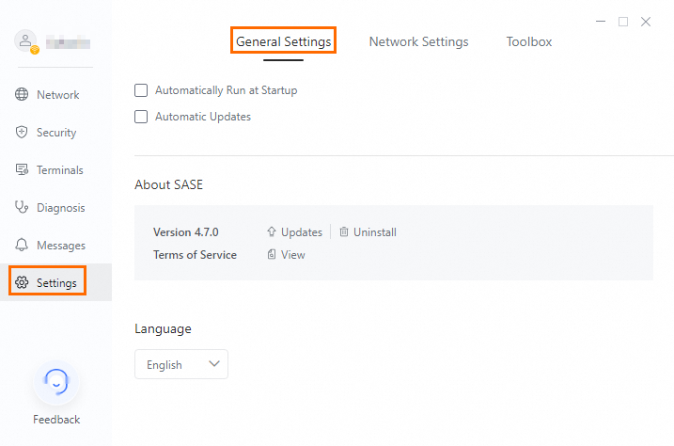Click the Updates link
Viewport: 674px width, 446px height.
pos(301,232)
